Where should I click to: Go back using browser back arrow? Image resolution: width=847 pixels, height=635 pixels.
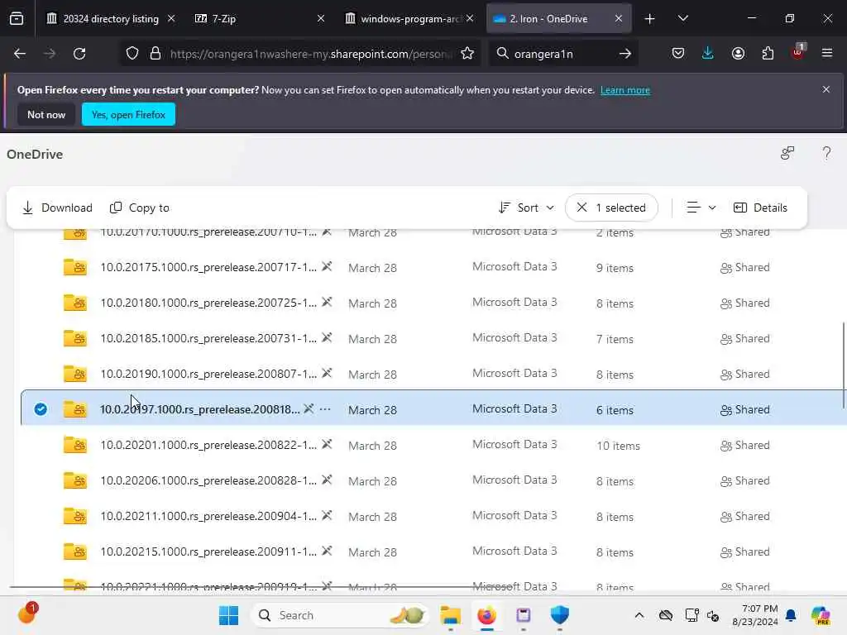(20, 54)
